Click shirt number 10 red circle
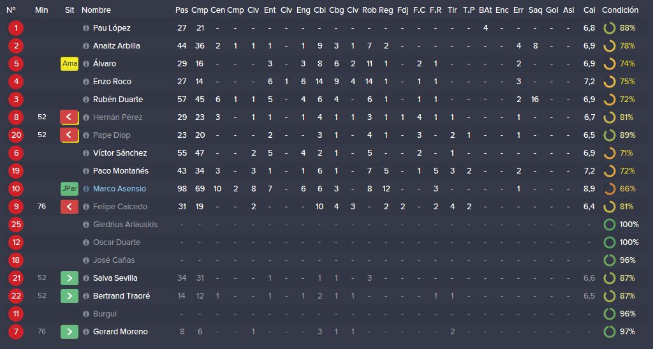Screen dimensions: 653x349 [x=16, y=189]
